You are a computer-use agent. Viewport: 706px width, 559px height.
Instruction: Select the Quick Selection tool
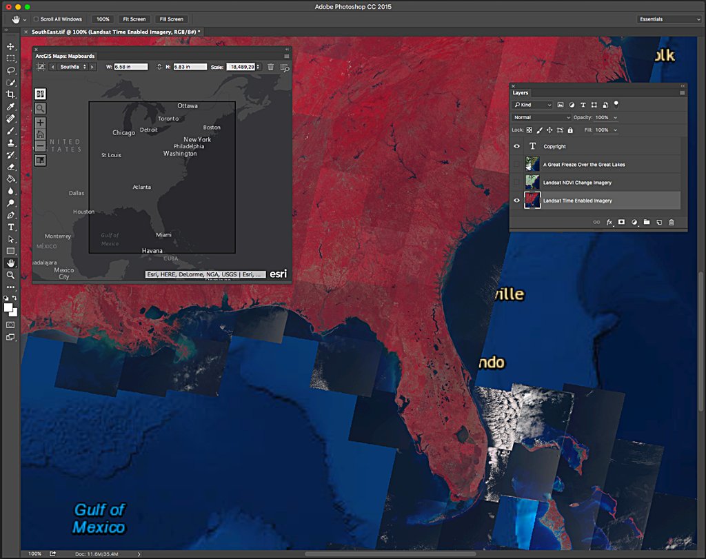pos(10,83)
